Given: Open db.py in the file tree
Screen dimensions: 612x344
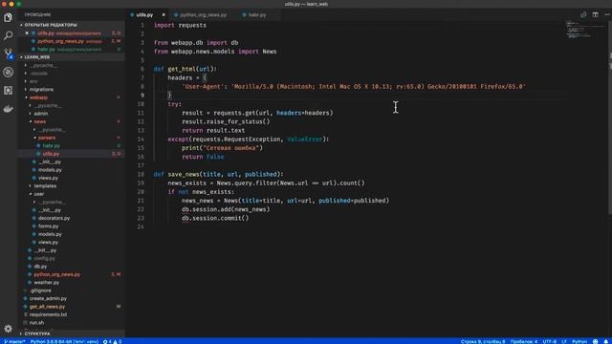Looking at the screenshot, I should pos(40,267).
